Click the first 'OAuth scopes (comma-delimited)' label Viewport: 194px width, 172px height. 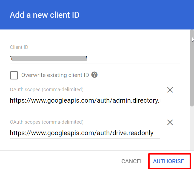point(47,90)
